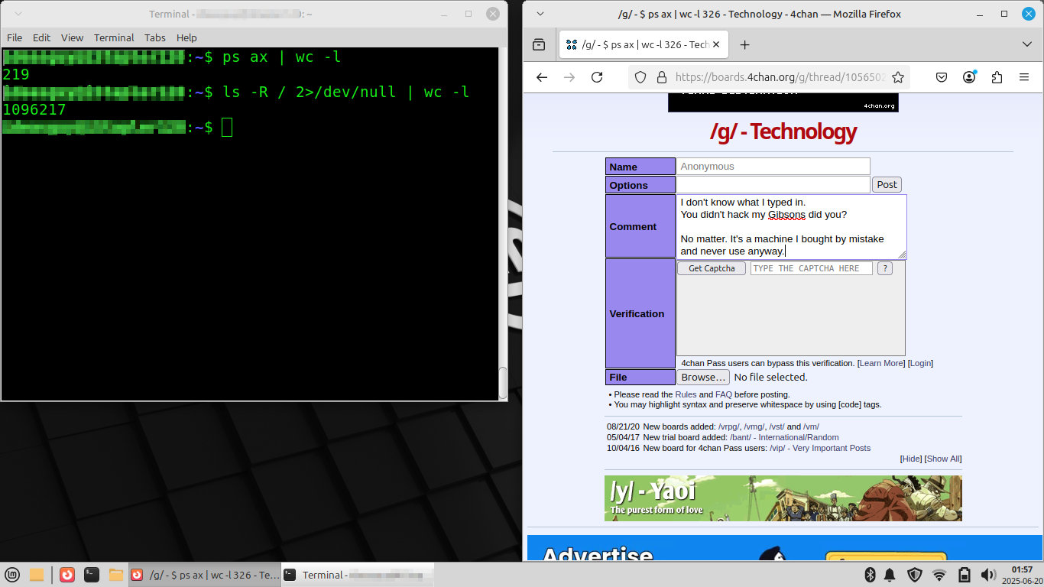Open the panel clock calendar
Screen dimensions: 1044x587
point(1021,575)
